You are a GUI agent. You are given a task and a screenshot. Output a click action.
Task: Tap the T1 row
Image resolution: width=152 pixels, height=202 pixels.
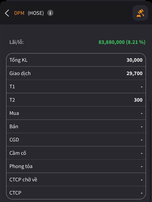click(x=76, y=87)
